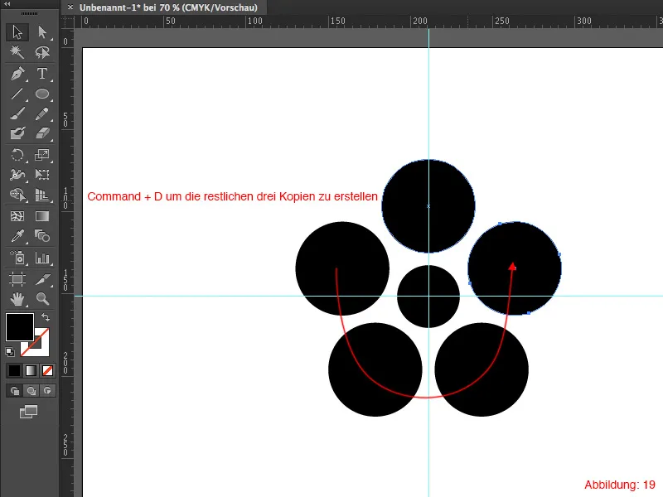
Task: Select the Blend tool
Action: [42, 236]
